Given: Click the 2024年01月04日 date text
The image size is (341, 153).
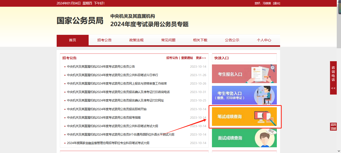Looking at the screenshot, I should 69,3.
